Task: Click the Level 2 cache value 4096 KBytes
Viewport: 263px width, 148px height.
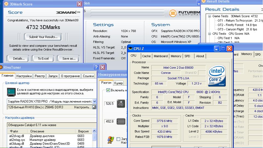Action: click(x=214, y=132)
